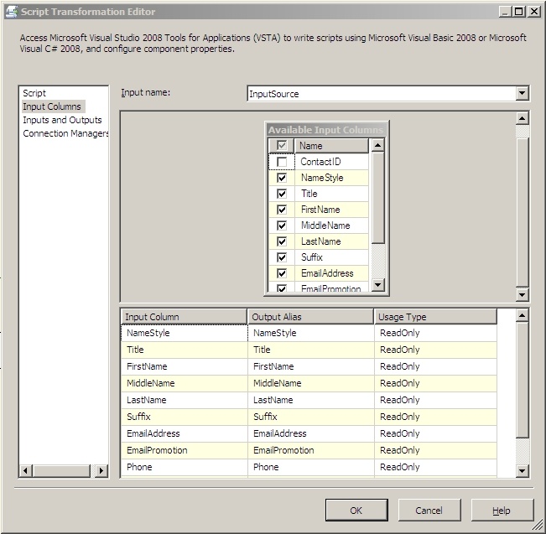
Task: Edit the Output Alias cell for Title
Action: tap(311, 350)
